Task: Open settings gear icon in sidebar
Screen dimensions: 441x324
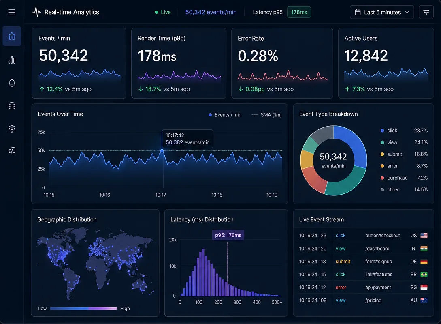Action: [x=12, y=129]
